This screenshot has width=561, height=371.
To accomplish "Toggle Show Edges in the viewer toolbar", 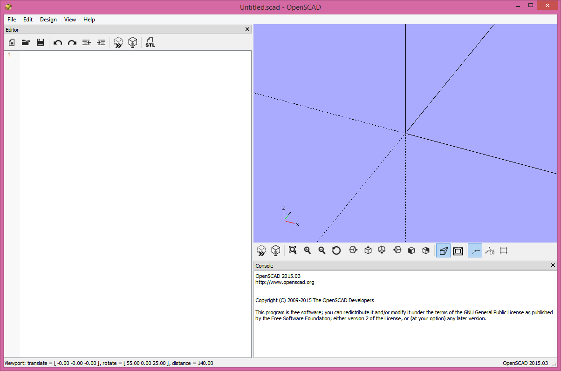I will click(504, 250).
